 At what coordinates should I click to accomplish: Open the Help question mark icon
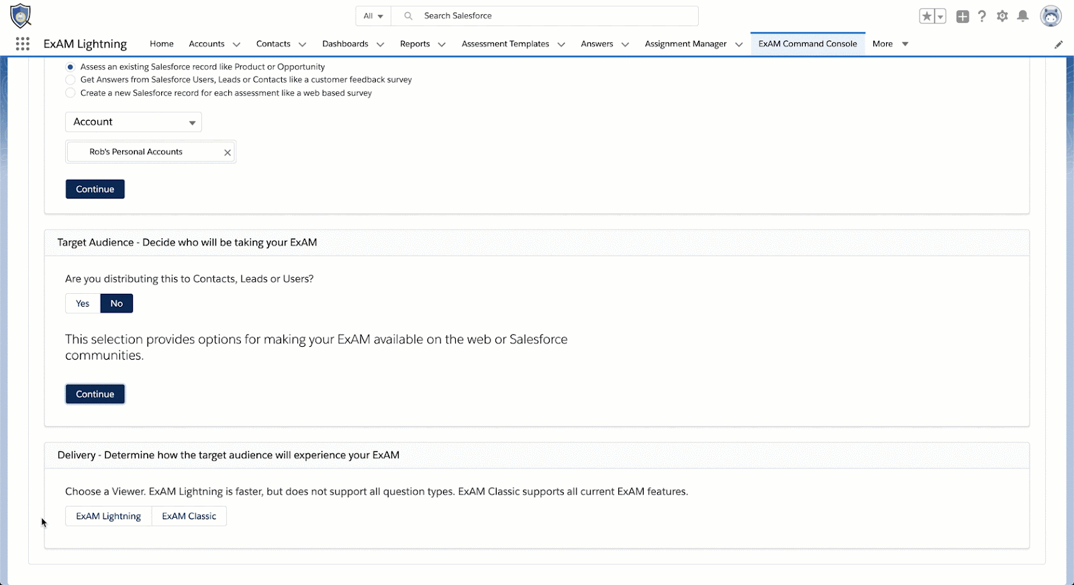[982, 16]
